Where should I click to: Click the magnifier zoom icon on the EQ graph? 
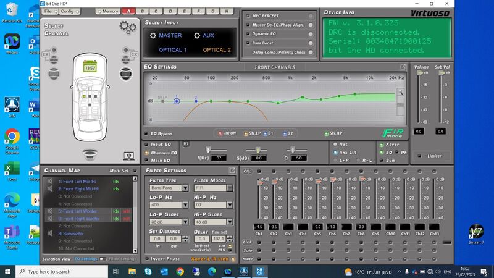click(400, 92)
